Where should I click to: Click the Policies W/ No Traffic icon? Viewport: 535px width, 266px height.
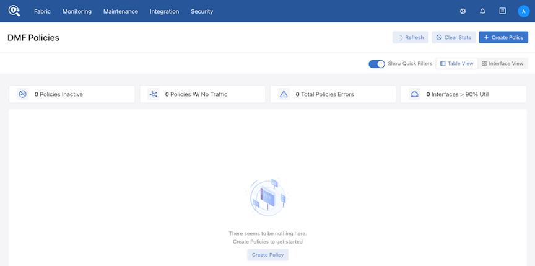pos(153,94)
